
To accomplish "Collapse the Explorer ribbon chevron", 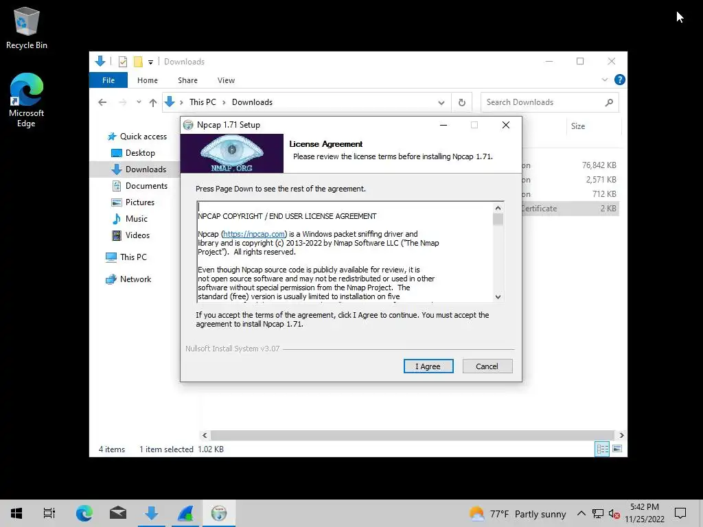I will (x=604, y=80).
